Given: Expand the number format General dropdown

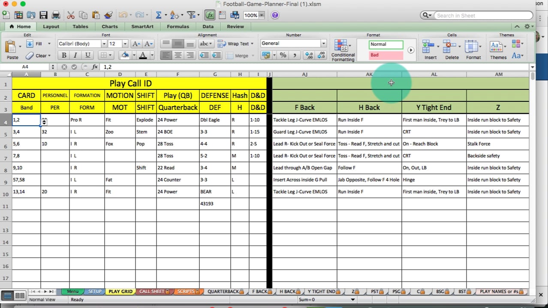Looking at the screenshot, I should (x=323, y=43).
